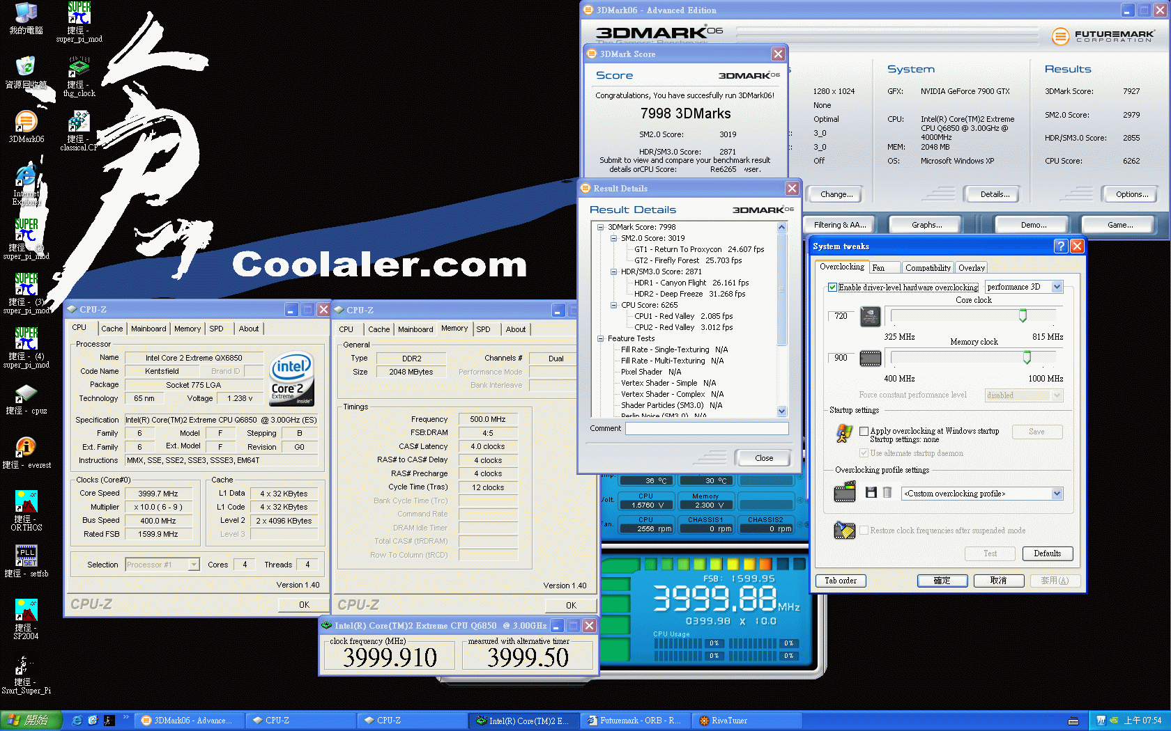1171x731 pixels.
Task: Click the Windows startup settings icon
Action: (x=844, y=434)
